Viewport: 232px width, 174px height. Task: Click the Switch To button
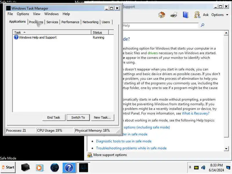tap(78, 117)
